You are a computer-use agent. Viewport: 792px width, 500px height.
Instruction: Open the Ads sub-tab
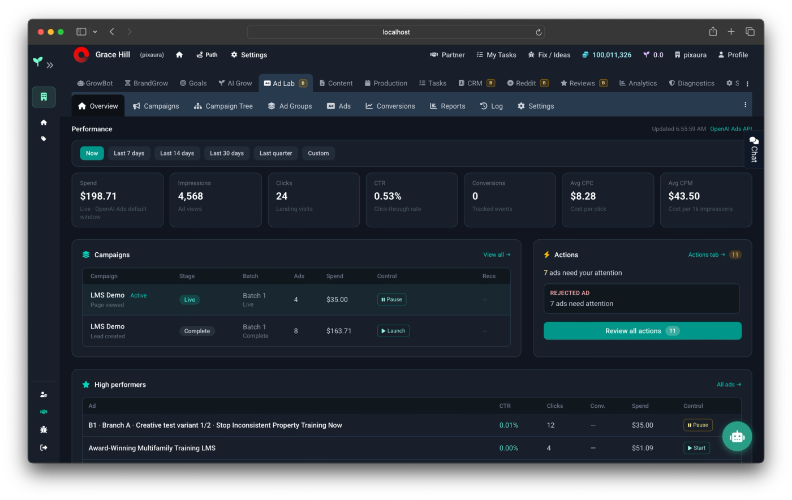coord(339,106)
